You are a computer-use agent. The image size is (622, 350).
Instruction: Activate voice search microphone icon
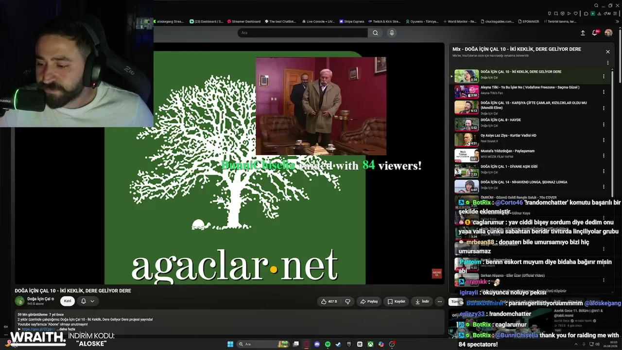392,33
